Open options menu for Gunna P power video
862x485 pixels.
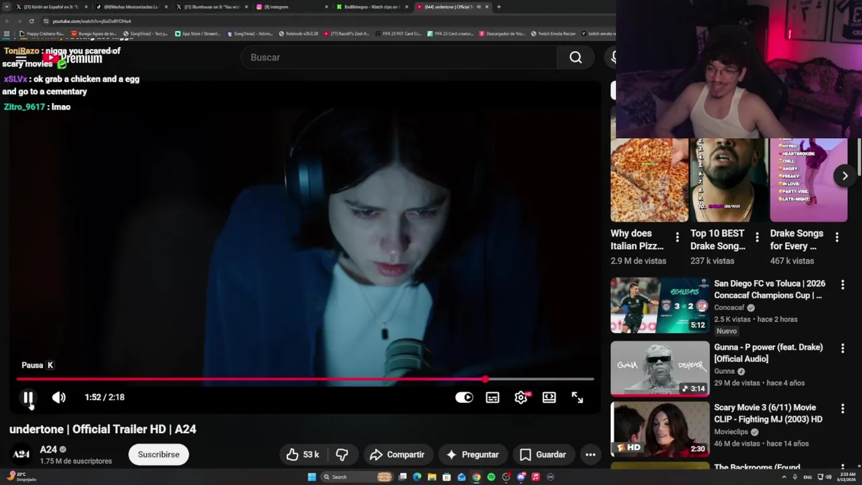click(x=842, y=348)
